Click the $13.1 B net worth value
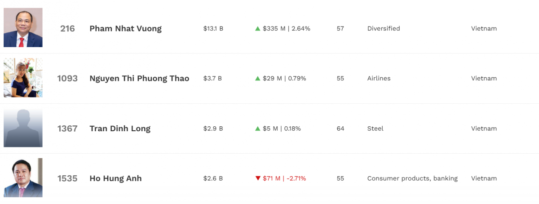Viewport: 539px width, 204px height. [x=213, y=28]
